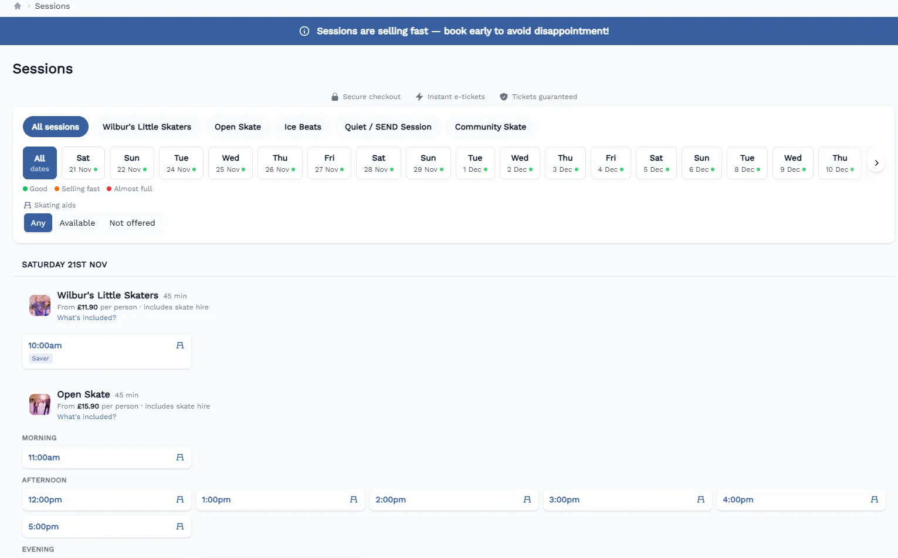Go to the home breadcrumb icon
The height and width of the screenshot is (558, 898).
coord(18,6)
